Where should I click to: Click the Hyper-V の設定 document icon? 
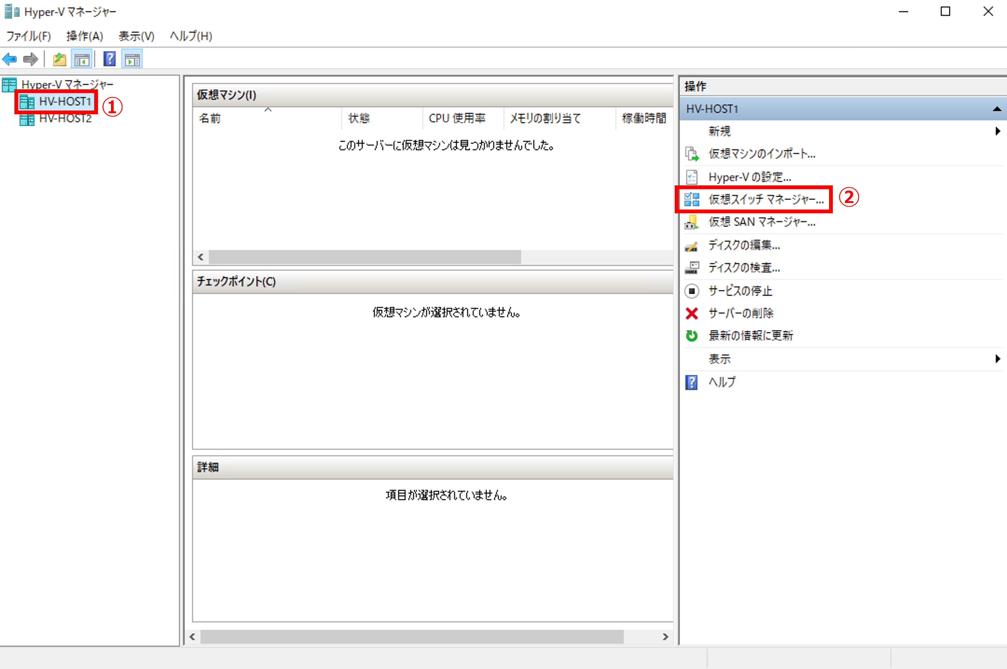click(691, 177)
